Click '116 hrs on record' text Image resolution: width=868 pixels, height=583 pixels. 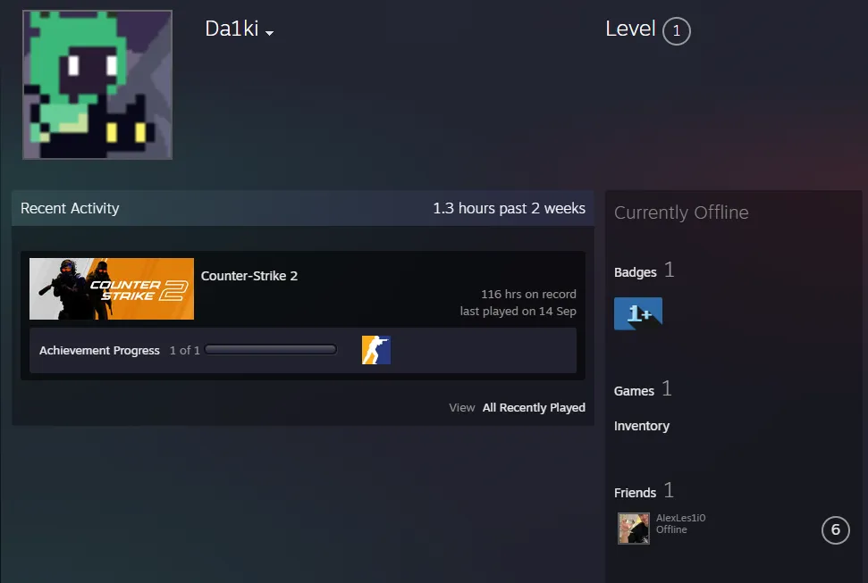(x=528, y=295)
